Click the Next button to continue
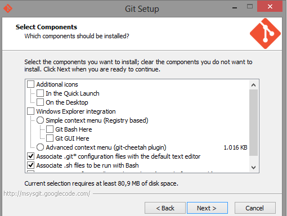The height and width of the screenshot is (216, 287). click(x=207, y=208)
